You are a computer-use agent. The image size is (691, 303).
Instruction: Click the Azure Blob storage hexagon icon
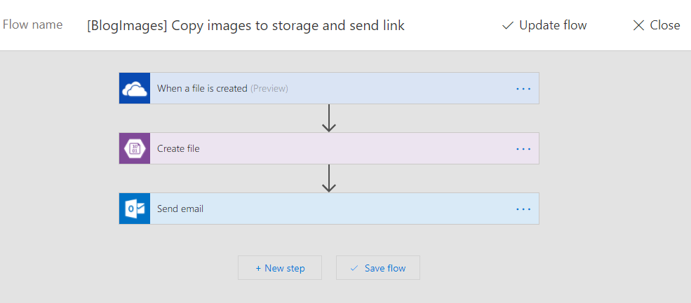(135, 148)
